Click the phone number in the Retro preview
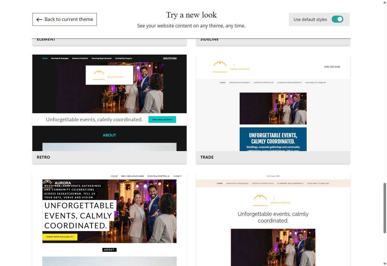This screenshot has width=387, height=266. point(170,58)
